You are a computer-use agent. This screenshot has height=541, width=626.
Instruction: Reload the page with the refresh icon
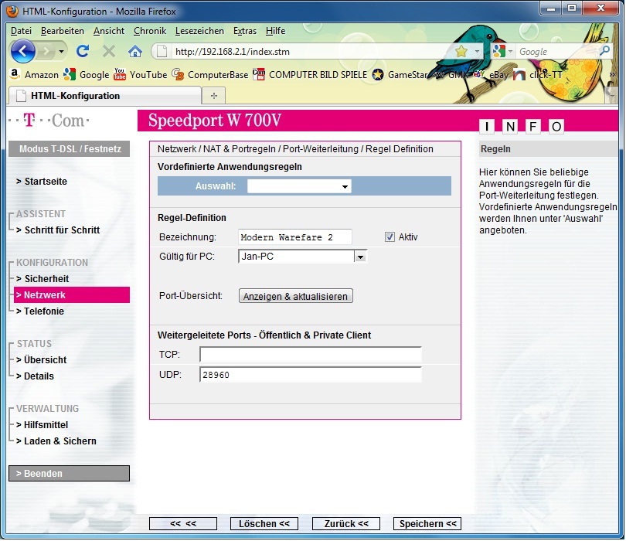(83, 51)
